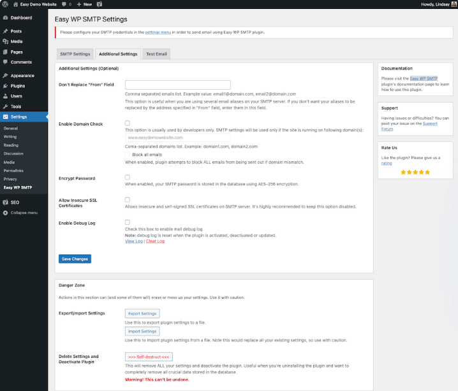Click the Clear Log link

tap(155, 241)
